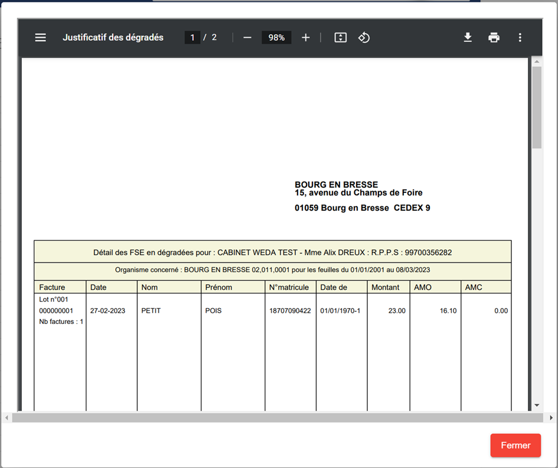Click the zoom out minus icon

(247, 38)
